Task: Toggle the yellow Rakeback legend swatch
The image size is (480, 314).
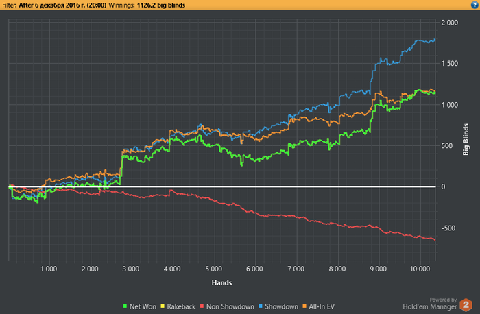Action: tap(163, 306)
